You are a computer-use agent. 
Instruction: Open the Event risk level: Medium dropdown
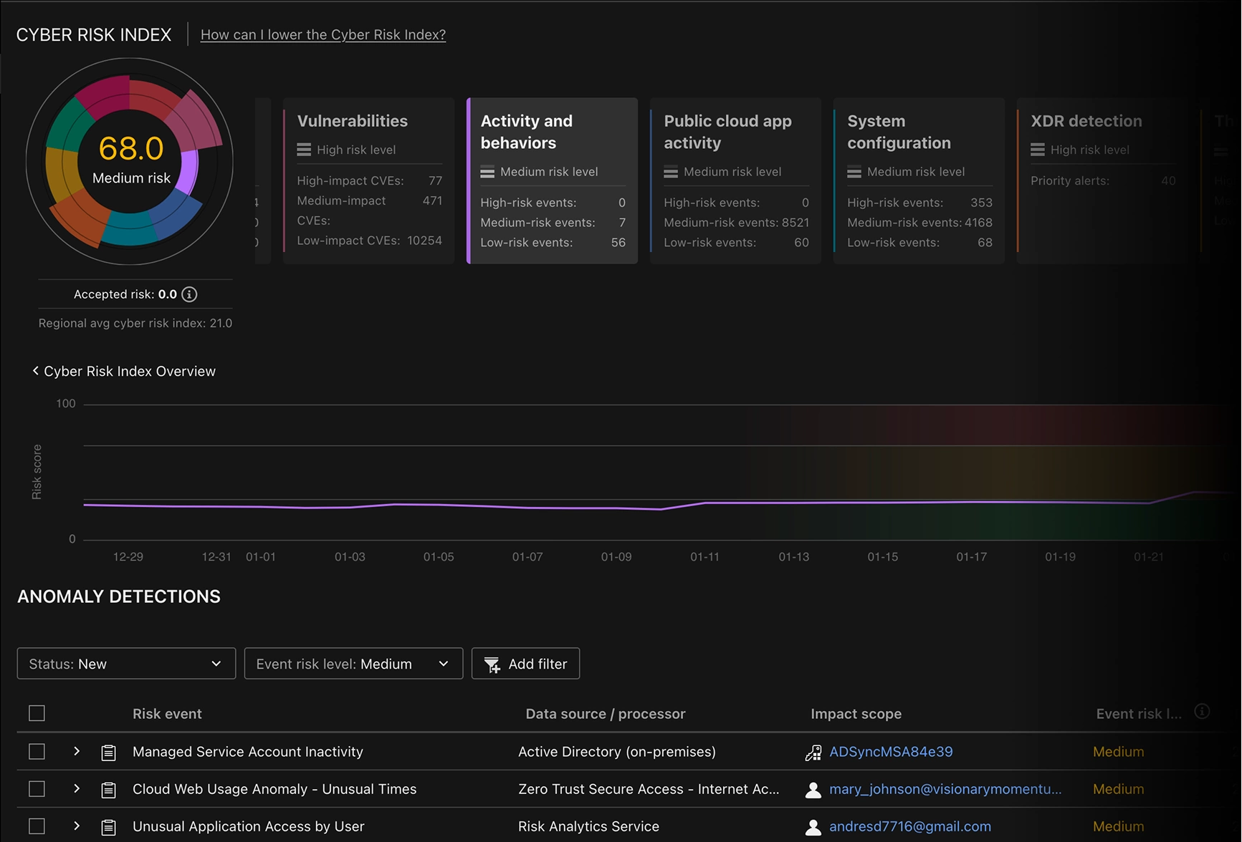(x=353, y=664)
